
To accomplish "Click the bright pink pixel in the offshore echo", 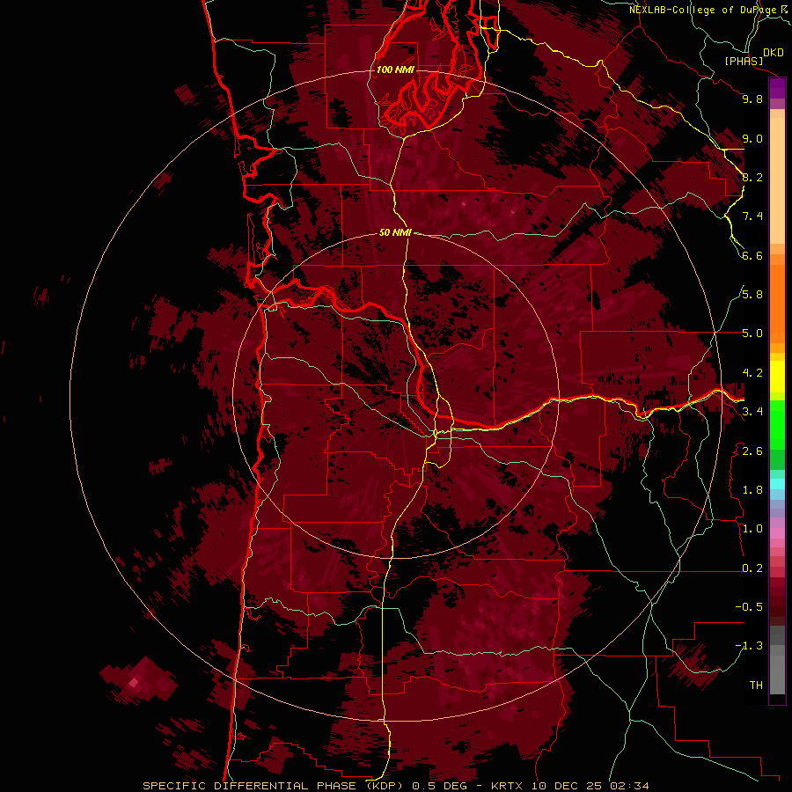I will pos(134,683).
